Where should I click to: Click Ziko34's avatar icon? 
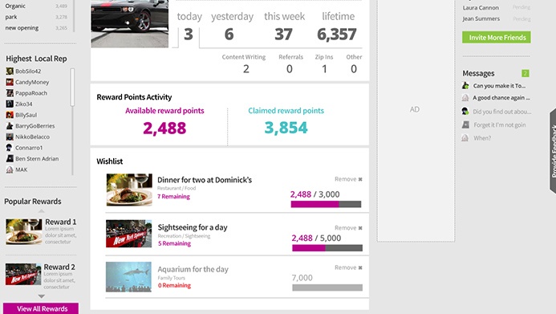tap(10, 104)
